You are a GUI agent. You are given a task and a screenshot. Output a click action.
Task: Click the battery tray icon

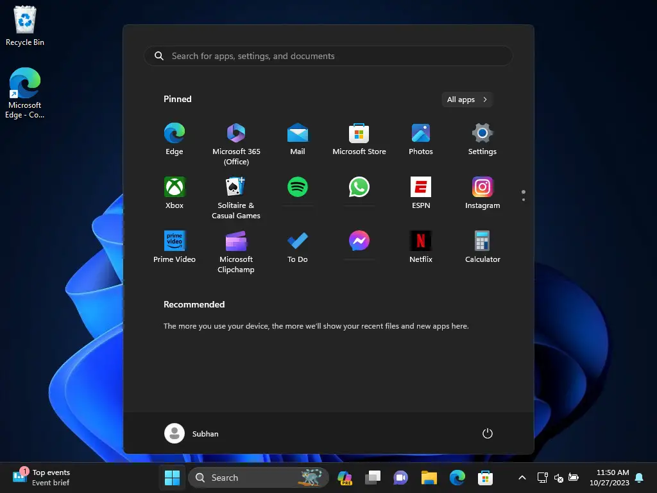[x=573, y=477]
